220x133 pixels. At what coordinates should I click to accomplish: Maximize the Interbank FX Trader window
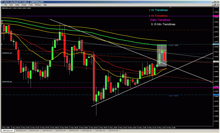[x=215, y=2]
